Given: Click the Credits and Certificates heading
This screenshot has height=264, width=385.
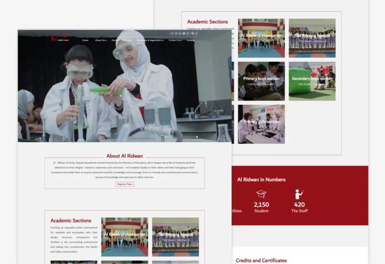Looking at the screenshot, I should click(261, 260).
